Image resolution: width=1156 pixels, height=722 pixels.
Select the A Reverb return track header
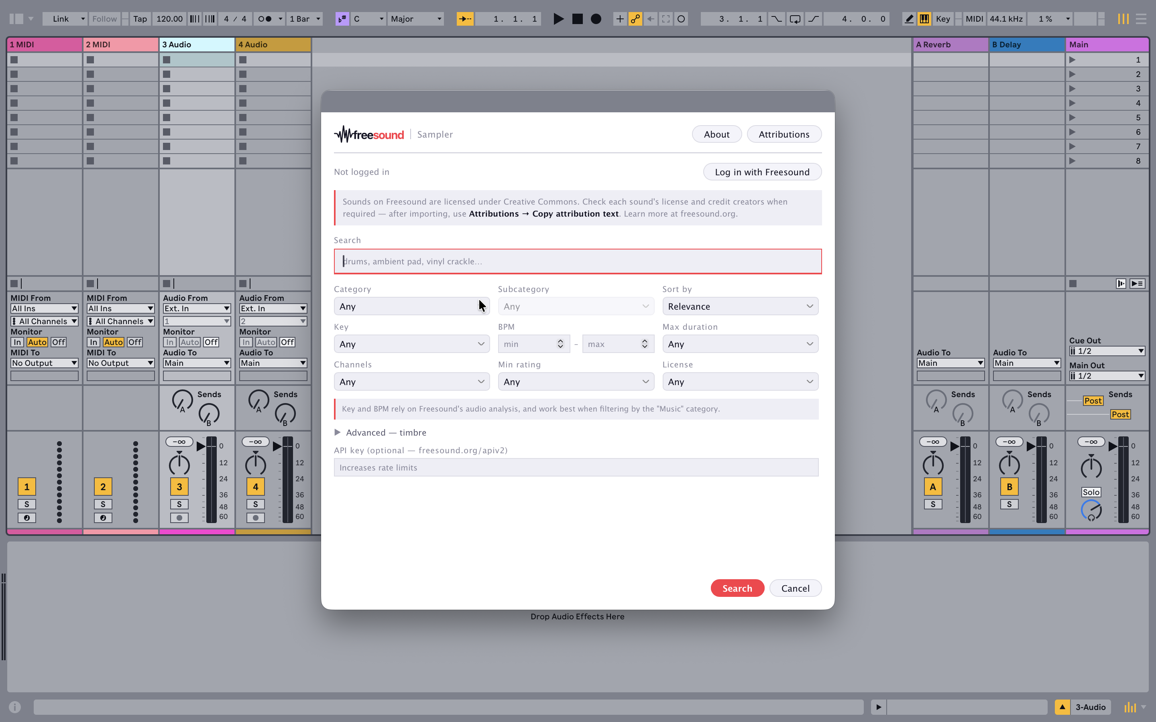click(x=950, y=45)
